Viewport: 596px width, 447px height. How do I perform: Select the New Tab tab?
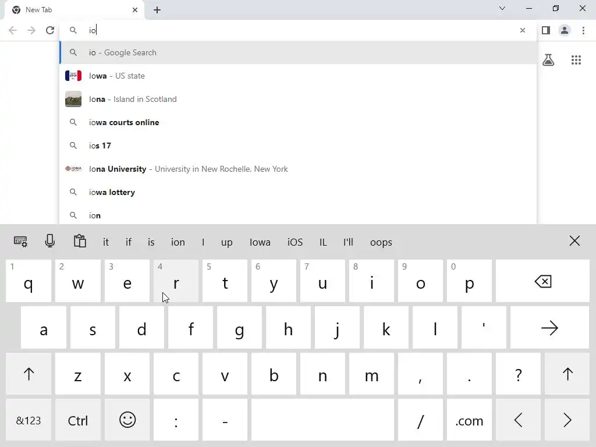point(74,10)
